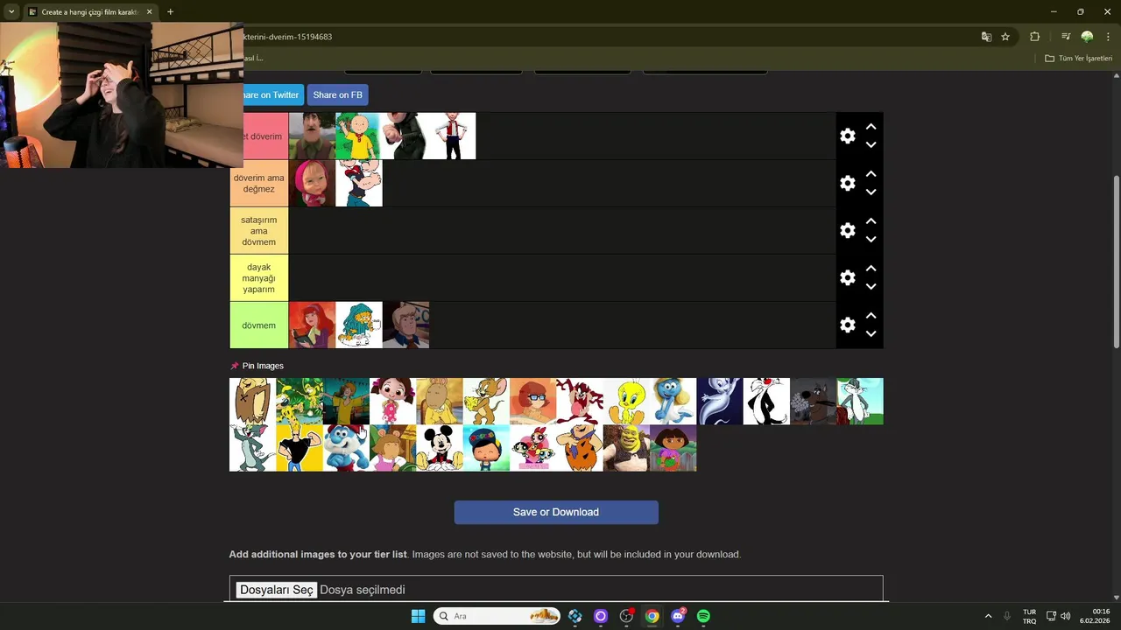Viewport: 1121px width, 630px height.
Task: Click Save or Download button
Action: pos(556,512)
